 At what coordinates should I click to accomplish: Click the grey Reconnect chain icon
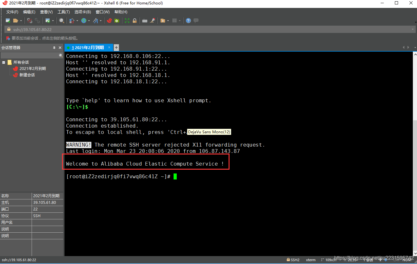tap(37, 21)
